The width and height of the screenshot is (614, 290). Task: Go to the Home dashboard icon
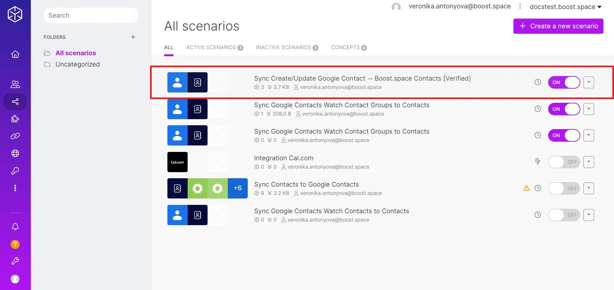coord(15,54)
